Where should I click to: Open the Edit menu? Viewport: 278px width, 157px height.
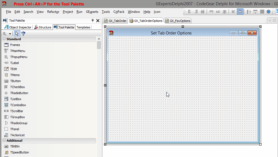click(17, 12)
